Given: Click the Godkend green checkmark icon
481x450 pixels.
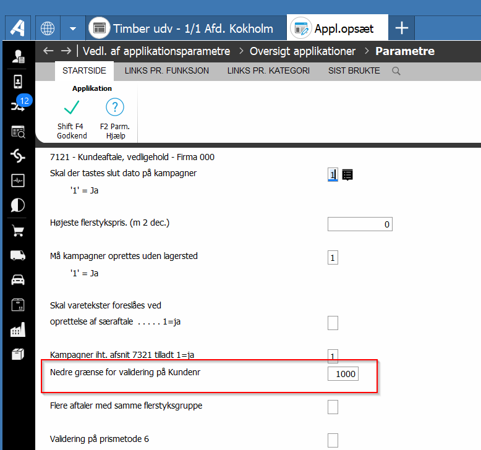Looking at the screenshot, I should pyautogui.click(x=72, y=108).
